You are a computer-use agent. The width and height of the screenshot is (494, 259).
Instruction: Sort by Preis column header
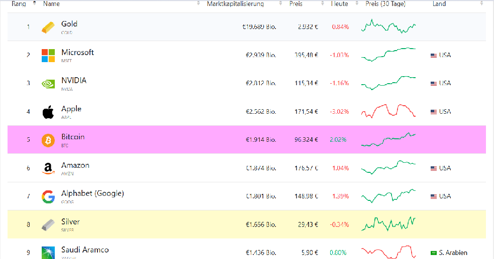296,4
